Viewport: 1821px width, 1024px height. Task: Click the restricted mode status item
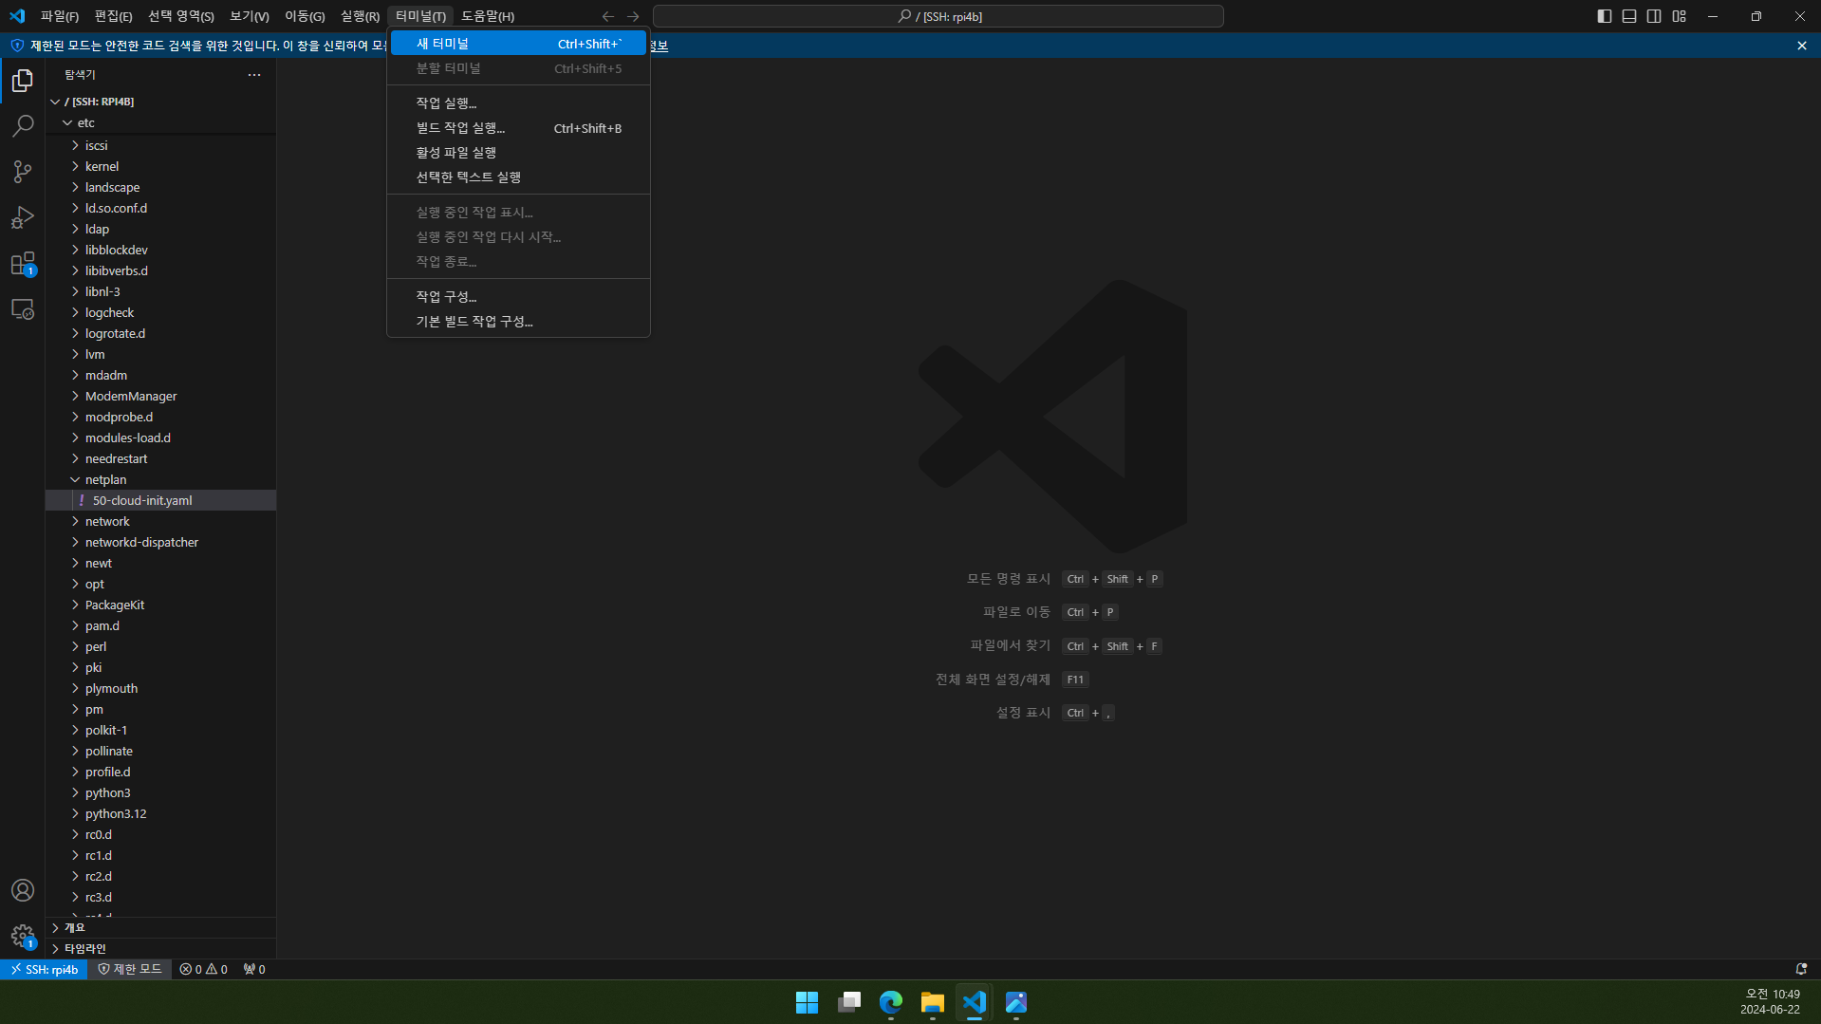pos(130,969)
